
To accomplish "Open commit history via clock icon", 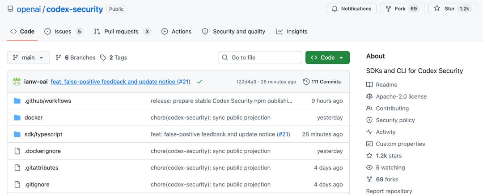I will 306,82.
